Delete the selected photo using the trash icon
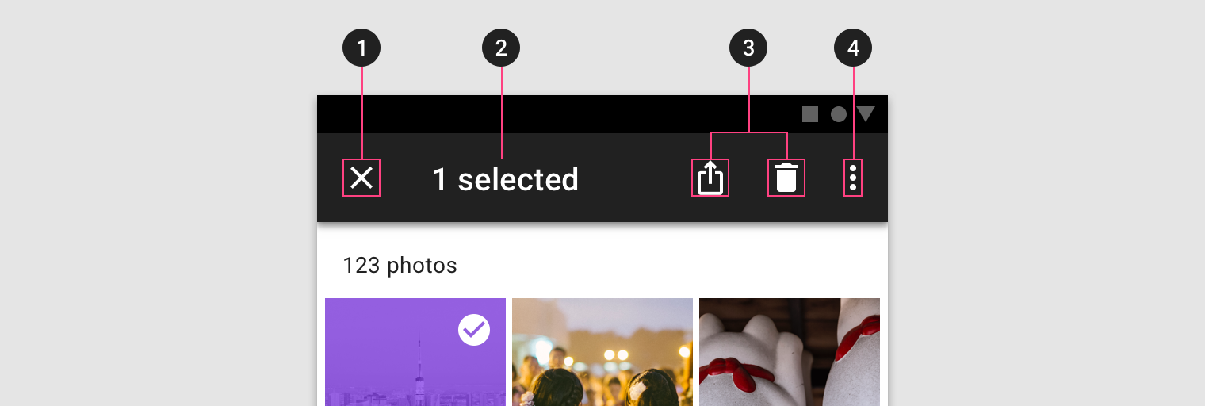 point(786,178)
